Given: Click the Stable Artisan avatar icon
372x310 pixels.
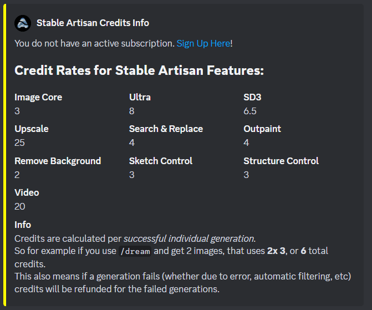Looking at the screenshot, I should 23,23.
